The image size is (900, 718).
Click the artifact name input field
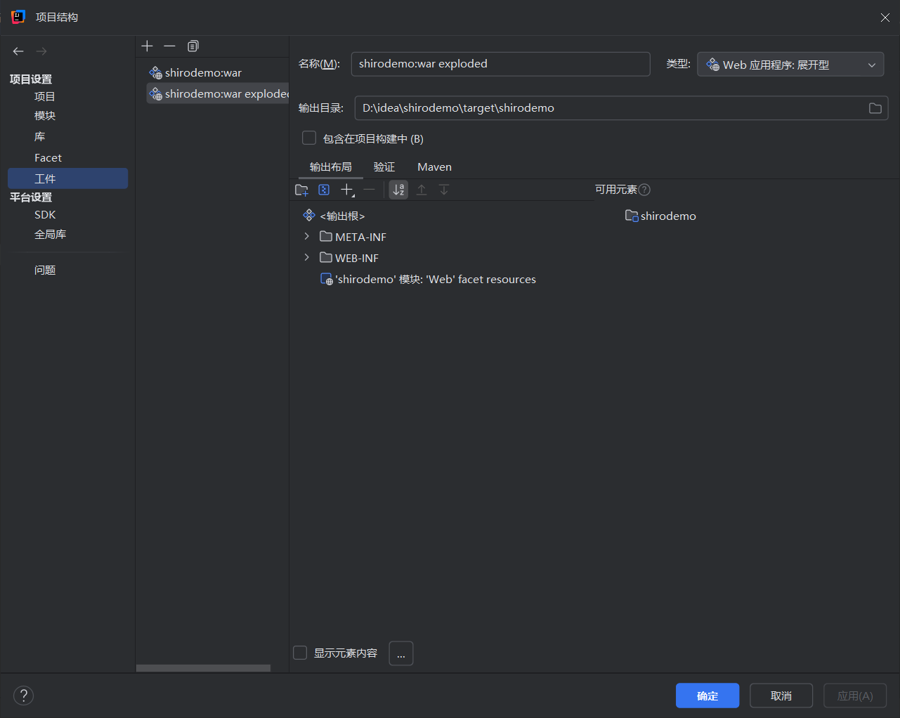click(500, 64)
